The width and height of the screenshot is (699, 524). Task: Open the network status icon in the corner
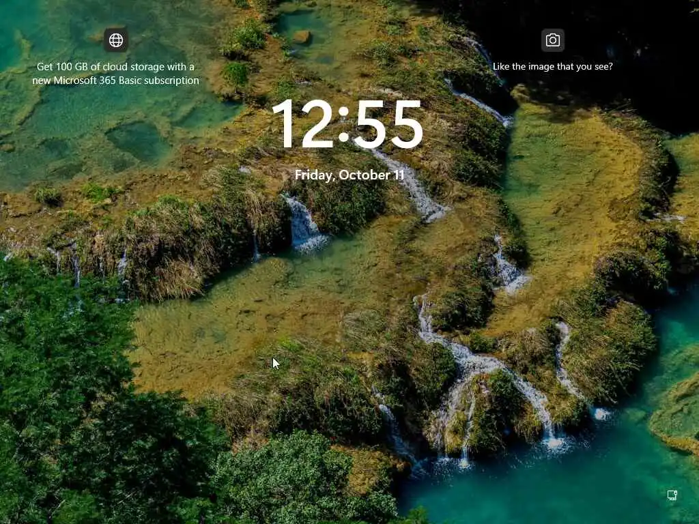click(x=672, y=495)
